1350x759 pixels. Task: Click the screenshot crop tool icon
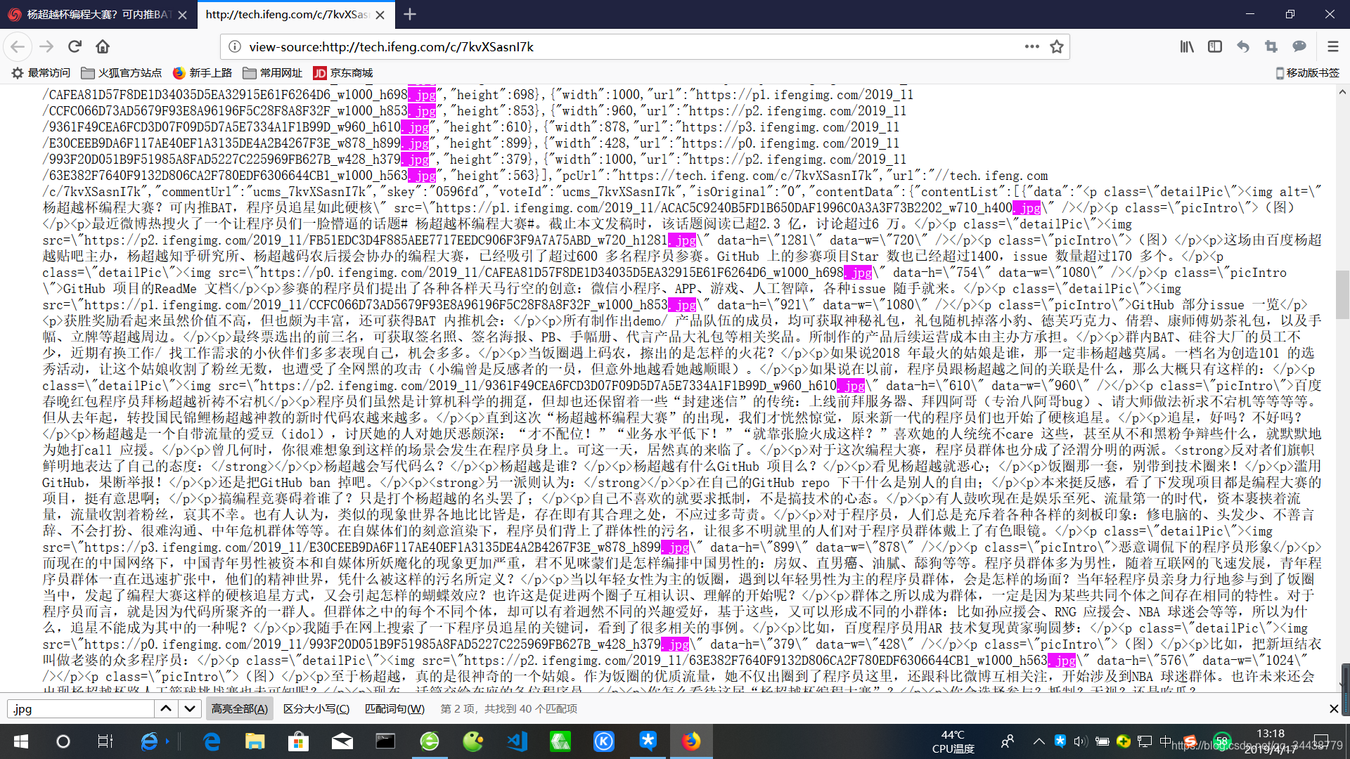pos(1271,46)
